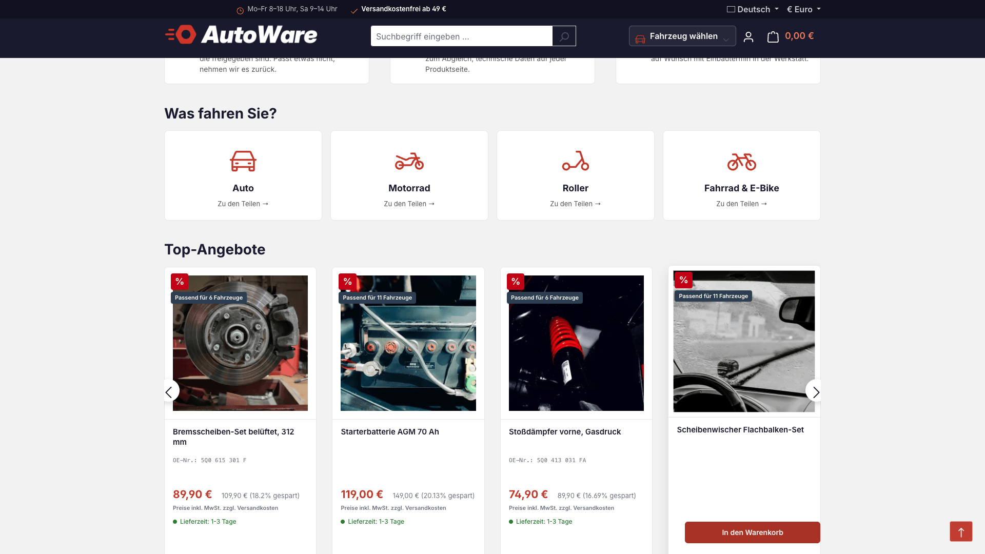The image size is (985, 554).
Task: Expand the Euro currency dropdown
Action: click(x=804, y=9)
